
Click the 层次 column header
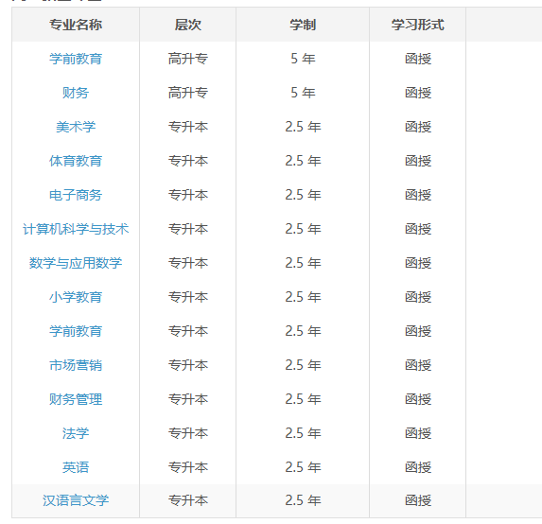(x=187, y=25)
